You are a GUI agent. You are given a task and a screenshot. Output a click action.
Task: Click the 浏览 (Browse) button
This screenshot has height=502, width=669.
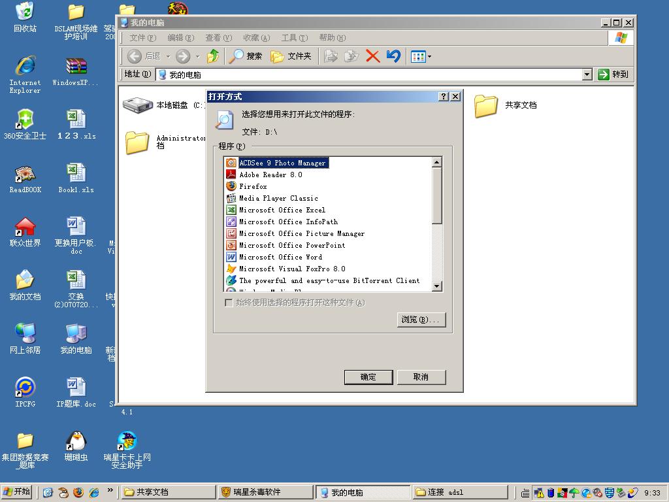[x=421, y=319]
